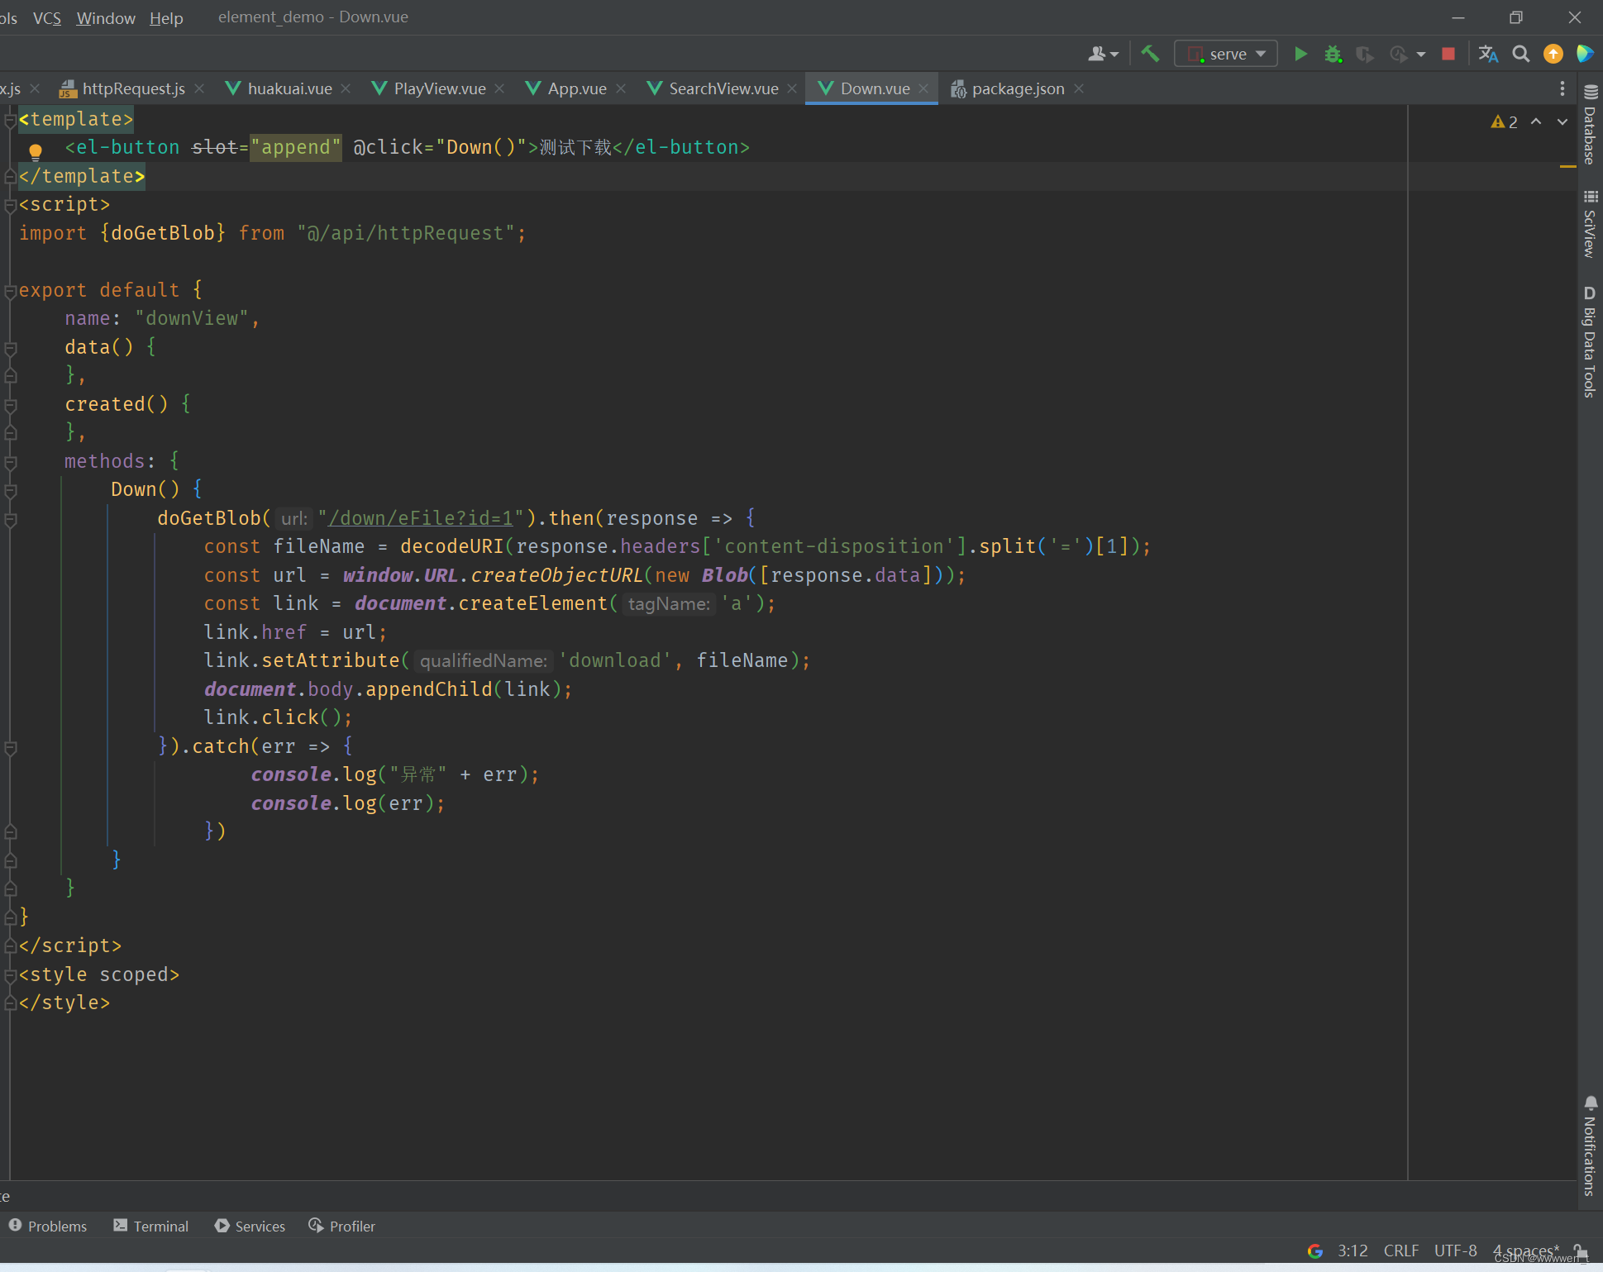1603x1272 pixels.
Task: Close the package.json tab
Action: point(1079,88)
